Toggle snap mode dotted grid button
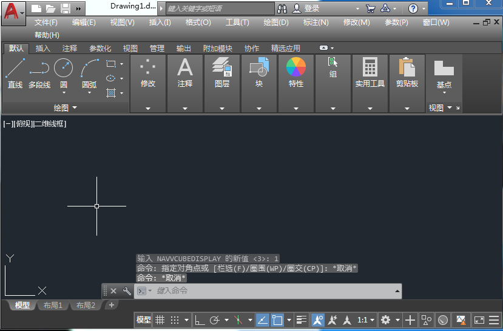 [175, 319]
